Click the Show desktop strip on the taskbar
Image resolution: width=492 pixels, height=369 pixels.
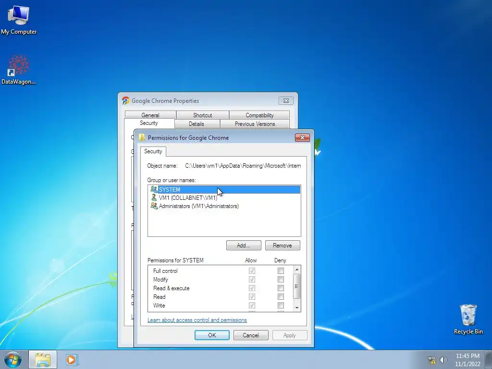point(489,359)
